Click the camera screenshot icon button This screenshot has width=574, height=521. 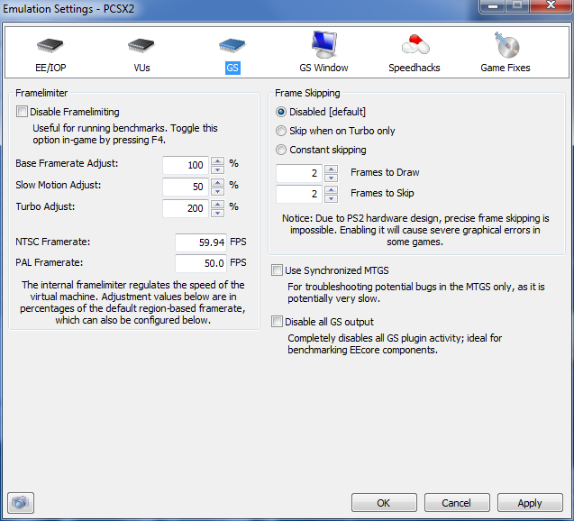pos(21,503)
